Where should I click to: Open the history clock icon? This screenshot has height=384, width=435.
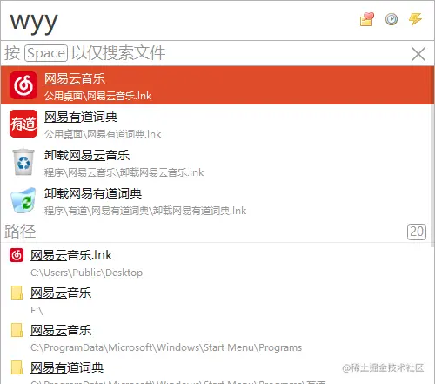point(391,20)
